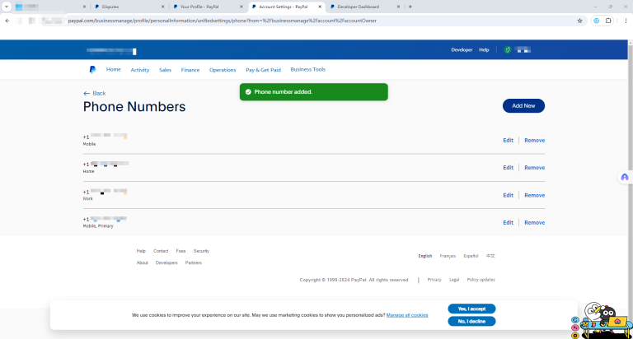Open the purple floating assistant icon
Viewport: 633px width, 339px height.
click(x=624, y=177)
